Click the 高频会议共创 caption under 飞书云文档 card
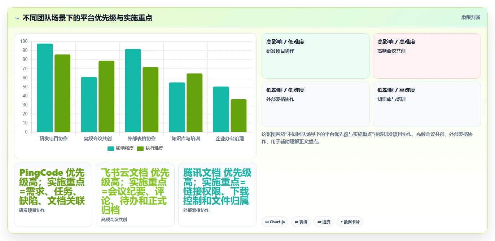Viewport: 495px width, 241px height. coord(114,220)
